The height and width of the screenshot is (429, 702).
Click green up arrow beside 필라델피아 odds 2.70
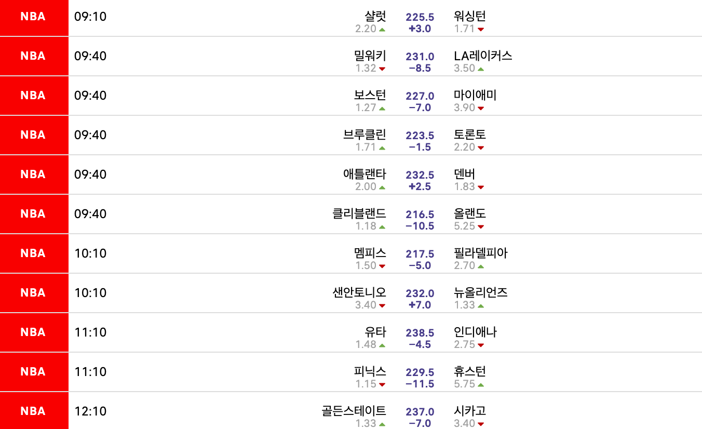(x=481, y=266)
